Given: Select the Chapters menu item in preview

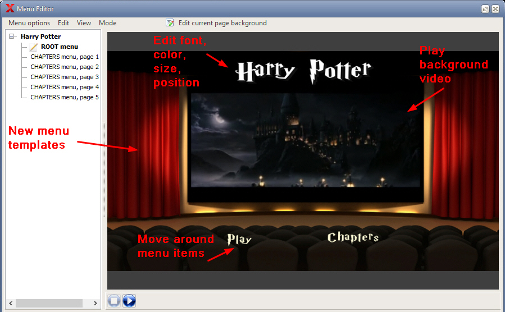Looking at the screenshot, I should pyautogui.click(x=353, y=238).
